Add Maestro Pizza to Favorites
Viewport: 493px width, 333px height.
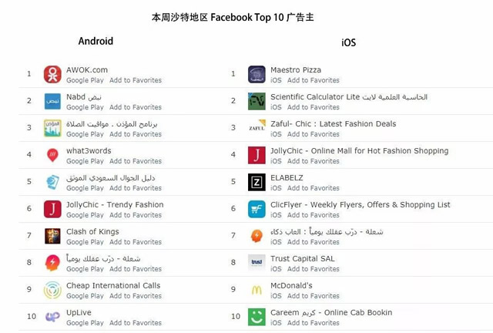(x=313, y=80)
